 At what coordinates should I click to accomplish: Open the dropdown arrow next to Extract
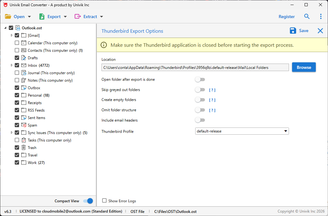tap(102, 17)
